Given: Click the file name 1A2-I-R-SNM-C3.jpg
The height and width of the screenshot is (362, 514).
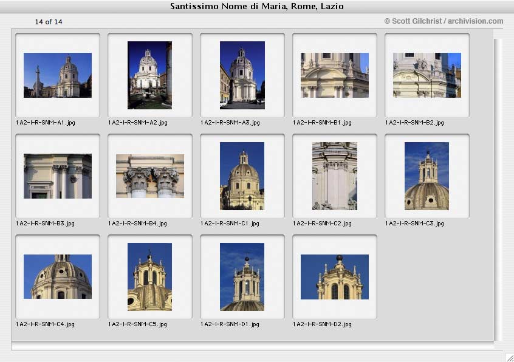Looking at the screenshot, I should click(415, 224).
